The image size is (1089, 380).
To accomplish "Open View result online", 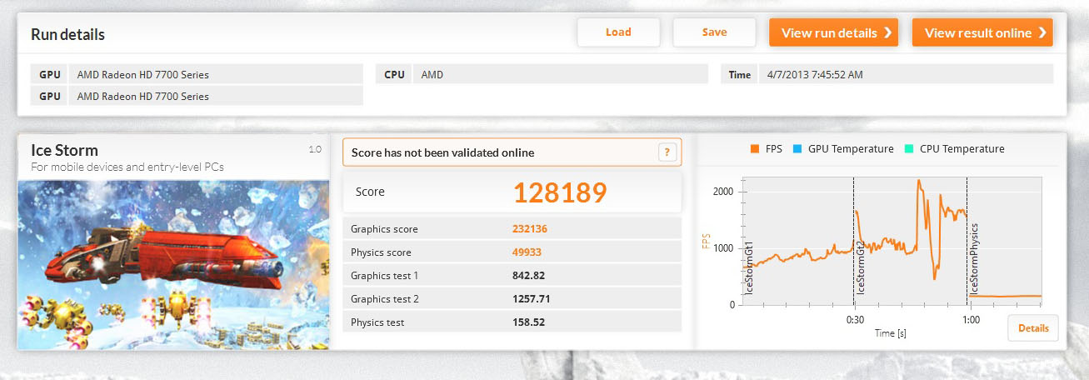I will pos(982,32).
